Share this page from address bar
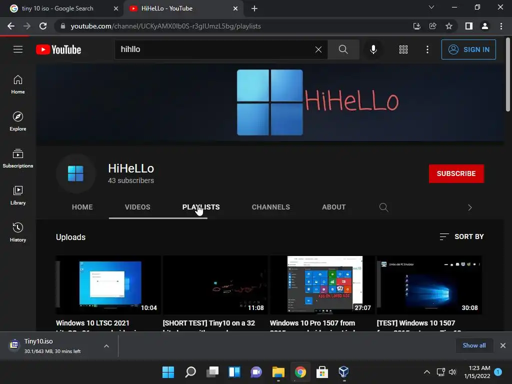 432,26
